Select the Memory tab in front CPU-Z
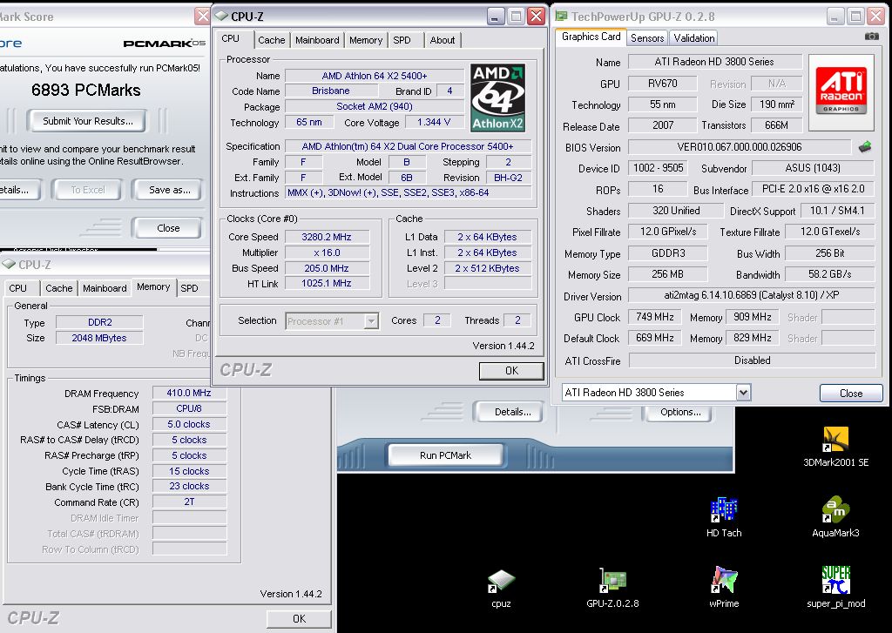This screenshot has width=892, height=633. click(366, 40)
